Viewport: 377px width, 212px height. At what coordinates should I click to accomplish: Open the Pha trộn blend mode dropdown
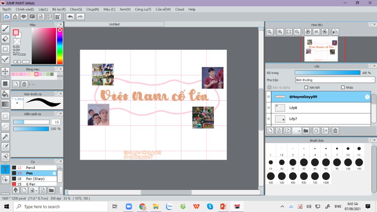(x=335, y=80)
